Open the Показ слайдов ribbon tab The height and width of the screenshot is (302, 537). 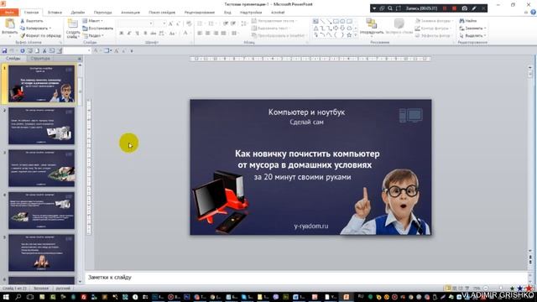click(162, 13)
